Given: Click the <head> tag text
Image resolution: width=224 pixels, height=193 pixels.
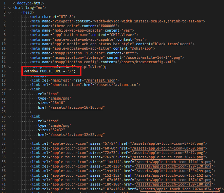Looking at the screenshot, I should click(x=27, y=13).
